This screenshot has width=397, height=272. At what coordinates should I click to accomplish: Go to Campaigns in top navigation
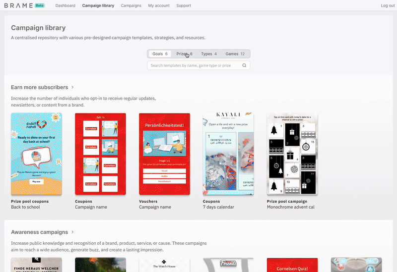(x=131, y=5)
